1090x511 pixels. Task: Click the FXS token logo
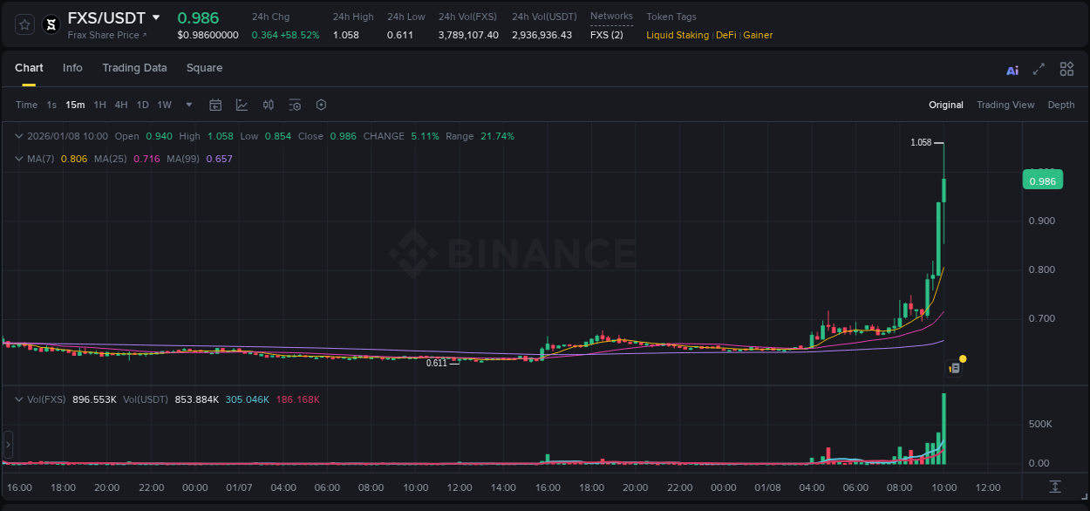[51, 24]
